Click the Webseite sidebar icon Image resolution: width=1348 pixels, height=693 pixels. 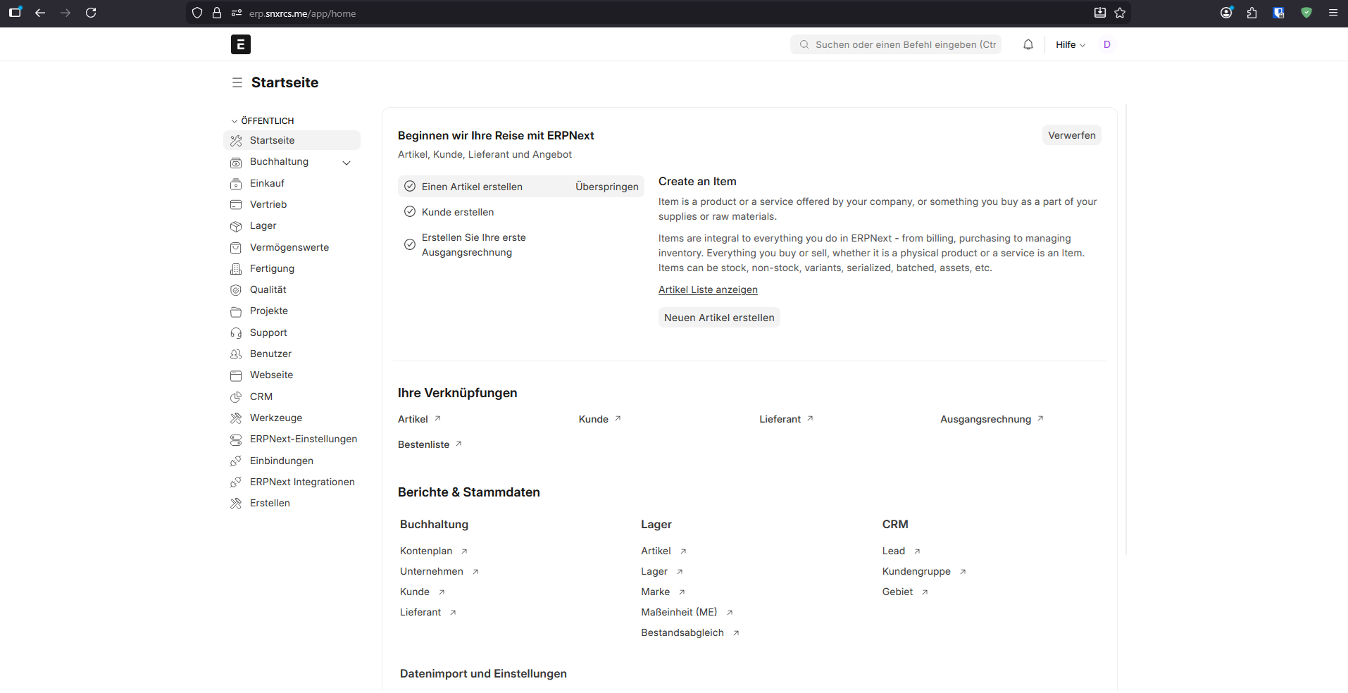click(x=236, y=375)
